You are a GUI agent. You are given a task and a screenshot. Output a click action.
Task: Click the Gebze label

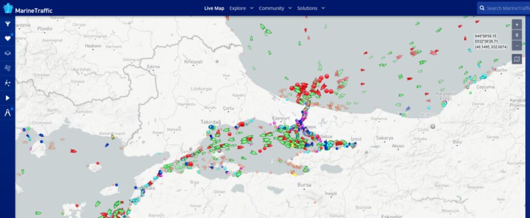coord(326,136)
